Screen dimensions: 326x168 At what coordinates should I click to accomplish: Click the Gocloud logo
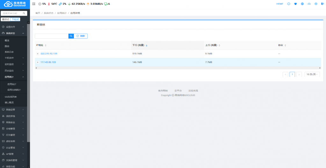click(15, 4)
